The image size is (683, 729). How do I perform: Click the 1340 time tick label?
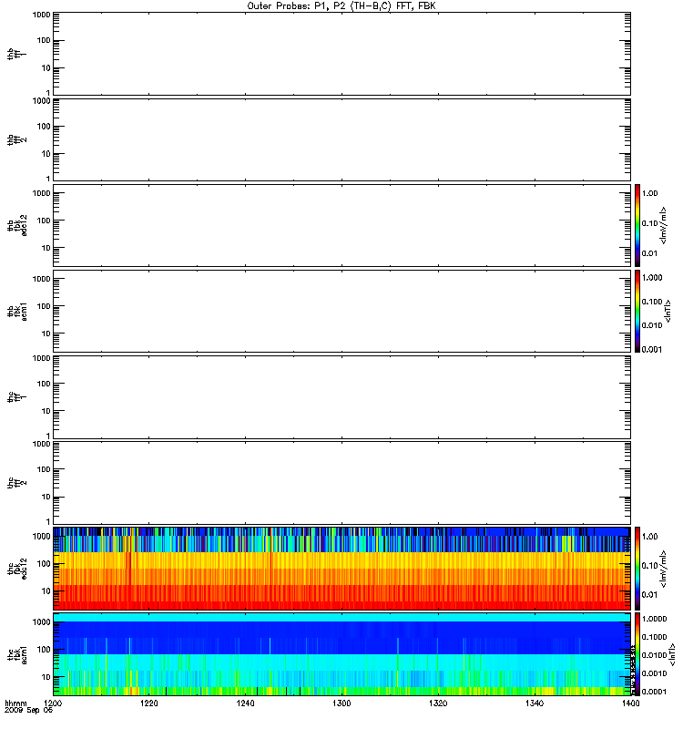point(535,703)
